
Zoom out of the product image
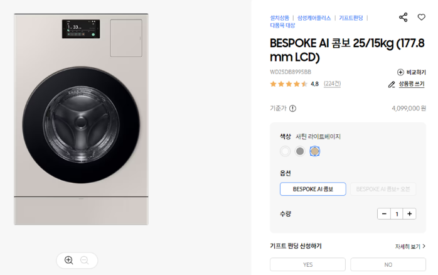coord(85,260)
